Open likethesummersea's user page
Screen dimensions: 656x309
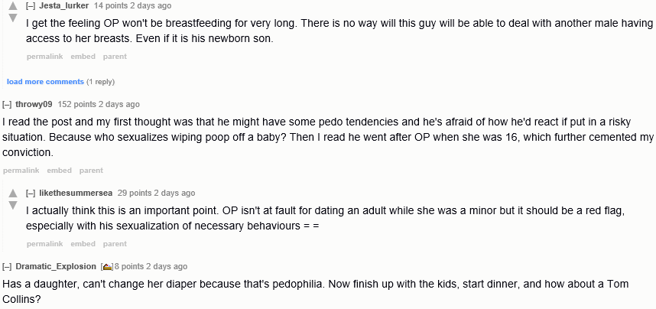tap(76, 193)
